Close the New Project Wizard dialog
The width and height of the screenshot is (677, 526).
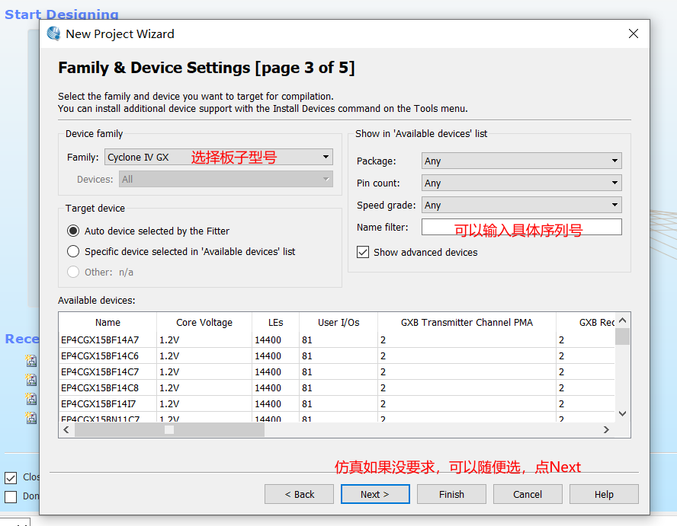point(633,33)
